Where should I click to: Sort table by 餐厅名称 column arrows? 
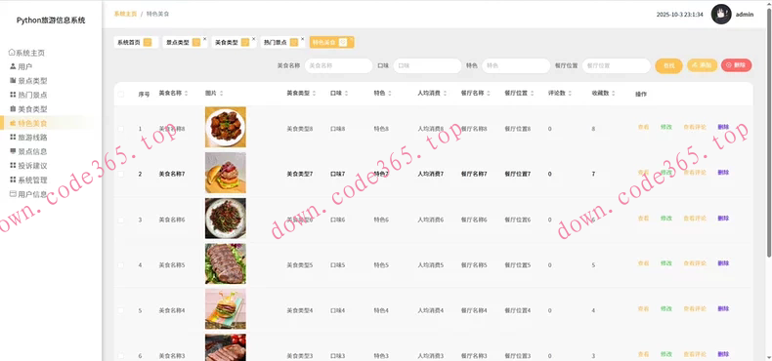click(x=489, y=94)
